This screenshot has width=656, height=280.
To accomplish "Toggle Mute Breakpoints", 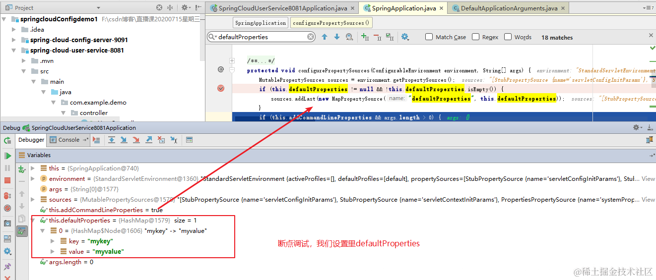I will [7, 208].
